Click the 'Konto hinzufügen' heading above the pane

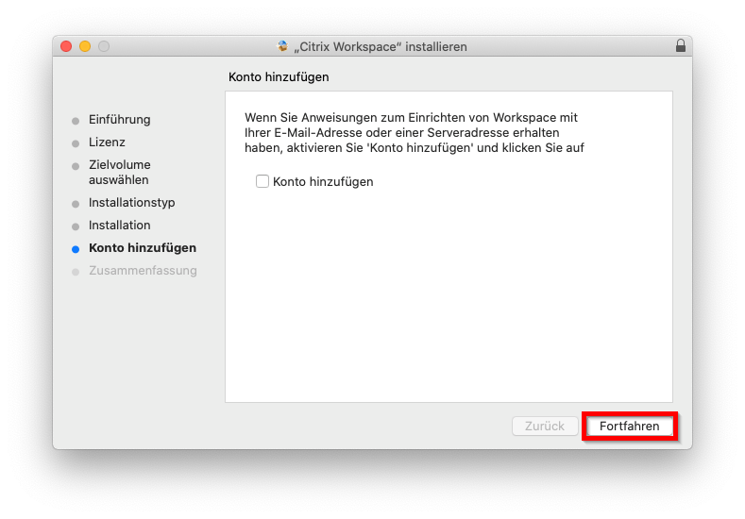(x=279, y=77)
